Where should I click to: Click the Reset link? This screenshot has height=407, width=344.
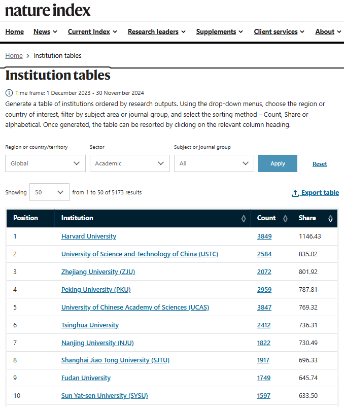click(320, 164)
